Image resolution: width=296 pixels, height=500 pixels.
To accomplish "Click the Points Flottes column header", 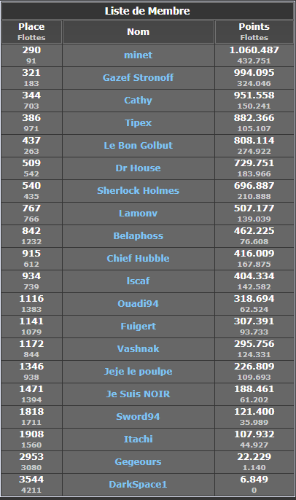I will coord(254,32).
